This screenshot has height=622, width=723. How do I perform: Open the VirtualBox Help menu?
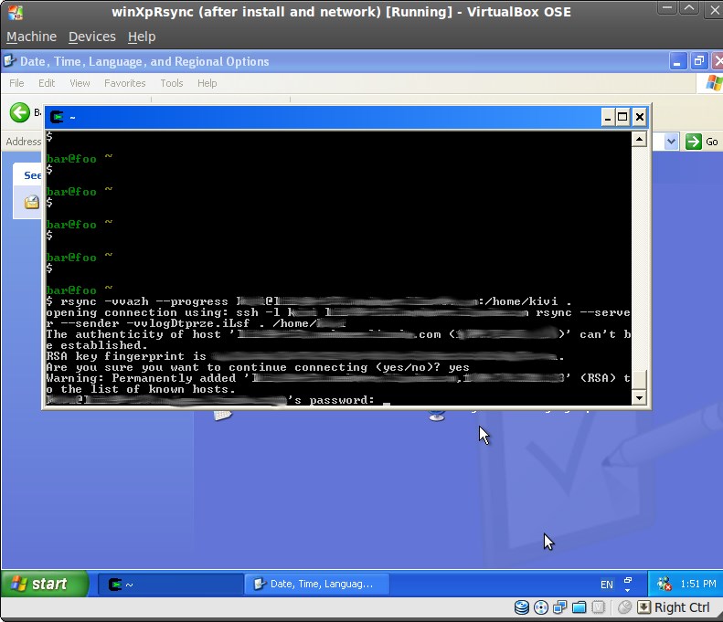click(x=142, y=37)
